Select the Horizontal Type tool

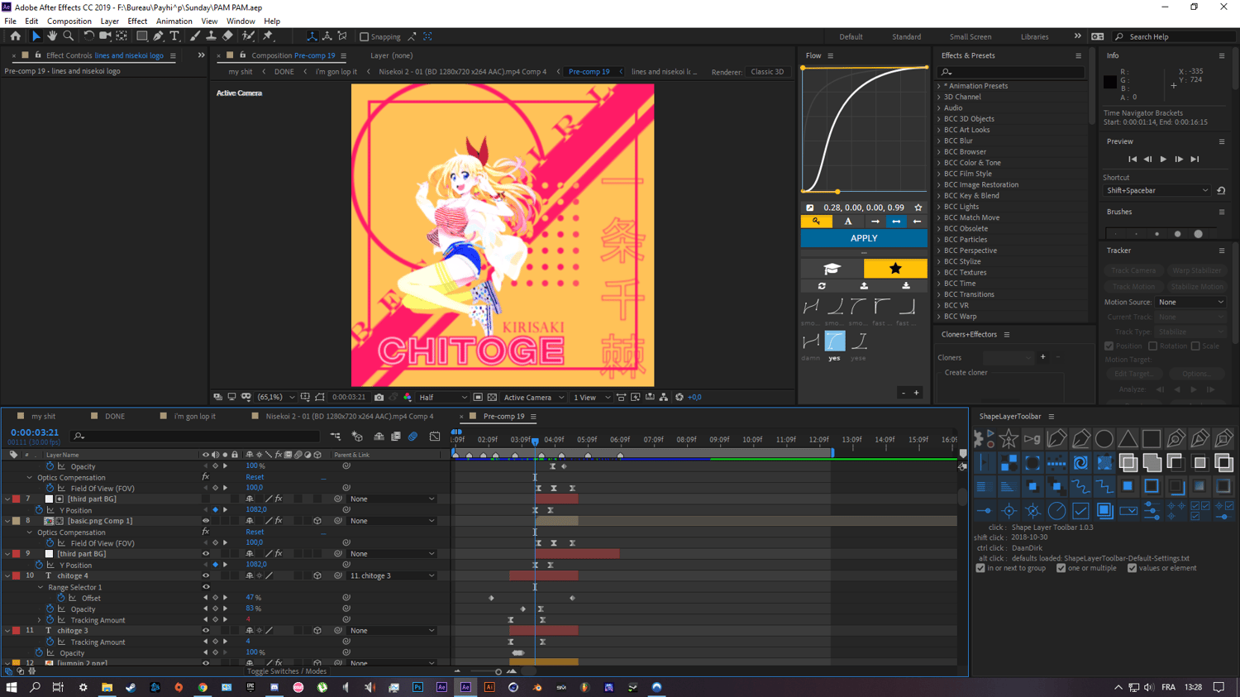coord(174,36)
